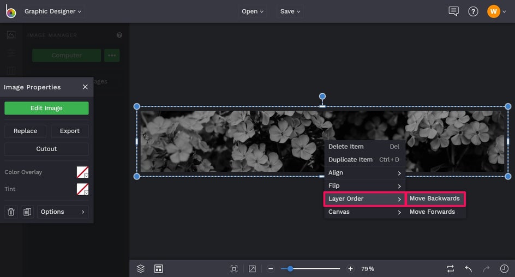Image resolution: width=515 pixels, height=277 pixels.
Task: Click the undo arrow icon
Action: 468,269
